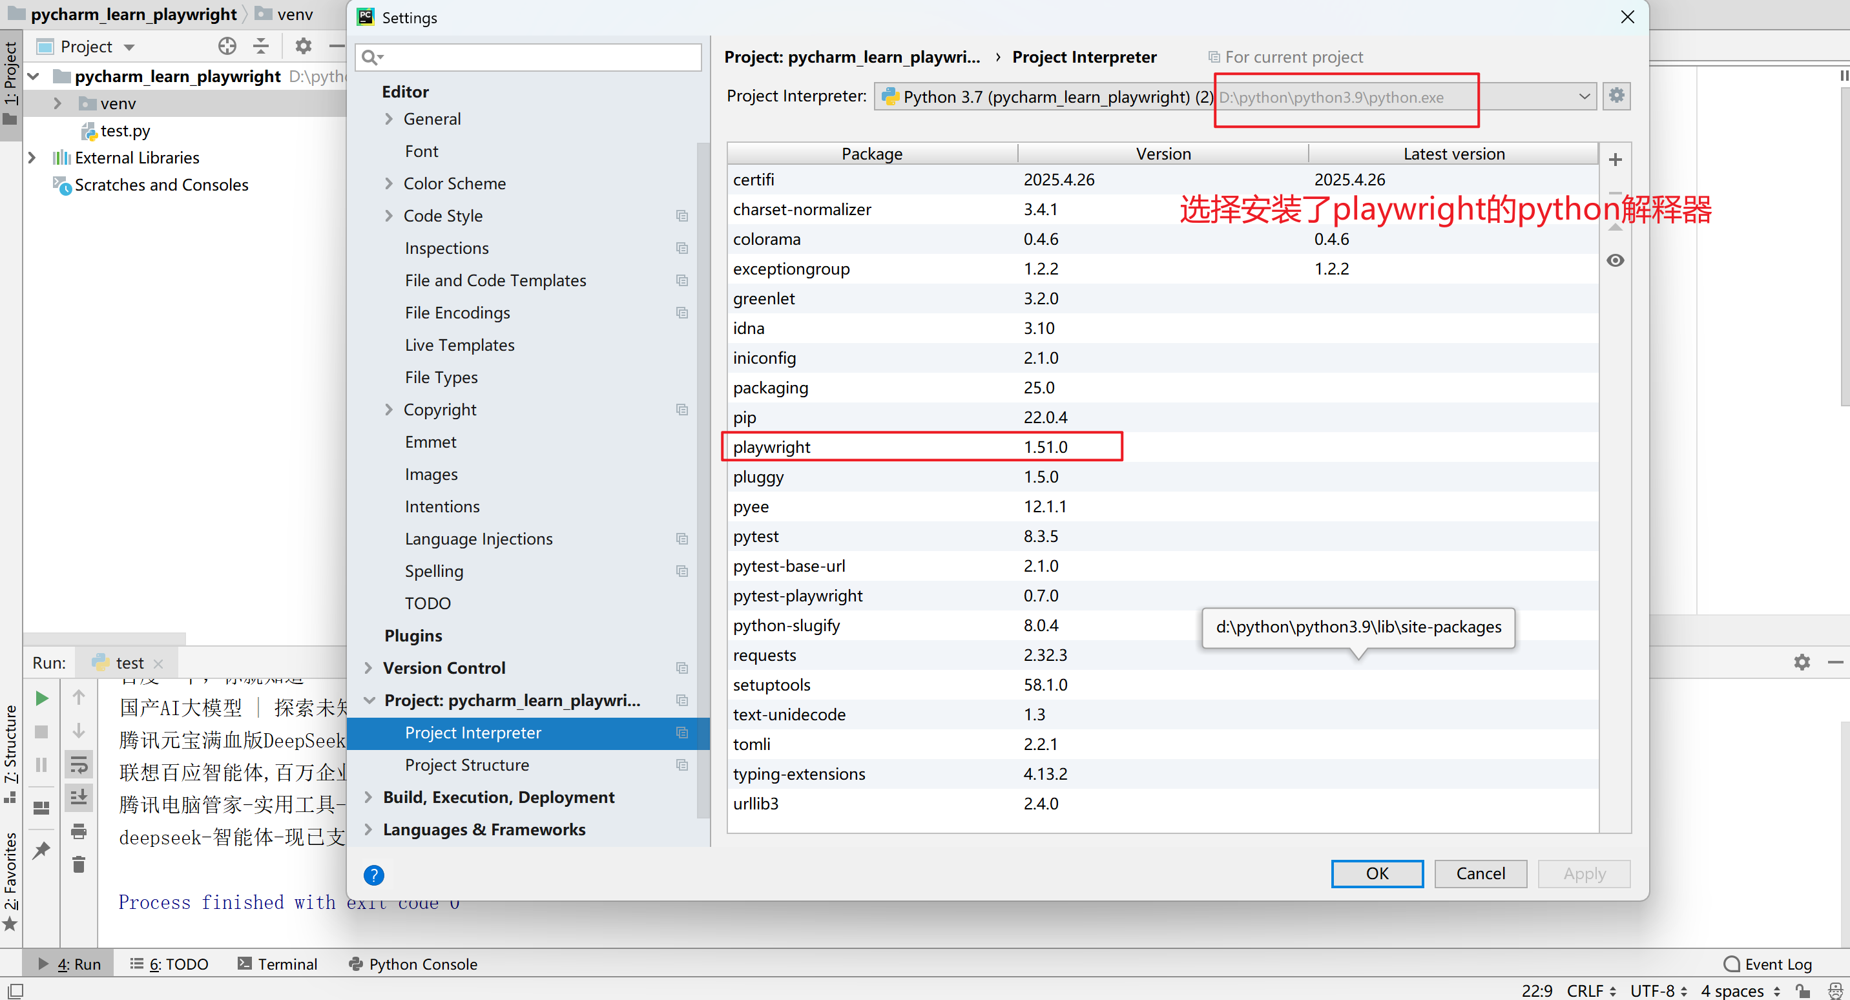Click the OK button
The height and width of the screenshot is (1000, 1850).
click(x=1376, y=873)
